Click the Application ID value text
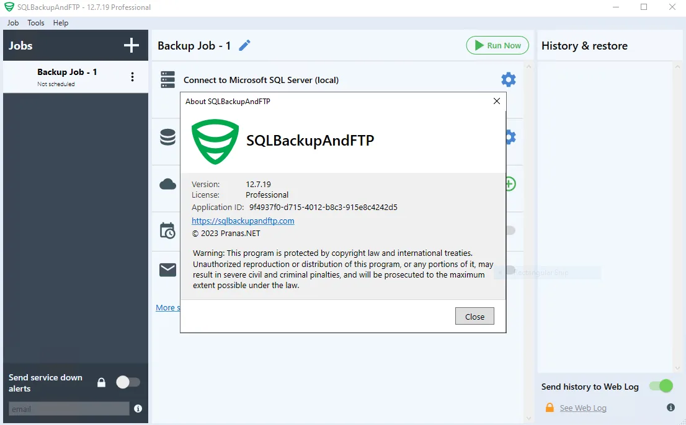Screen dimensions: 686x425 click(323, 207)
